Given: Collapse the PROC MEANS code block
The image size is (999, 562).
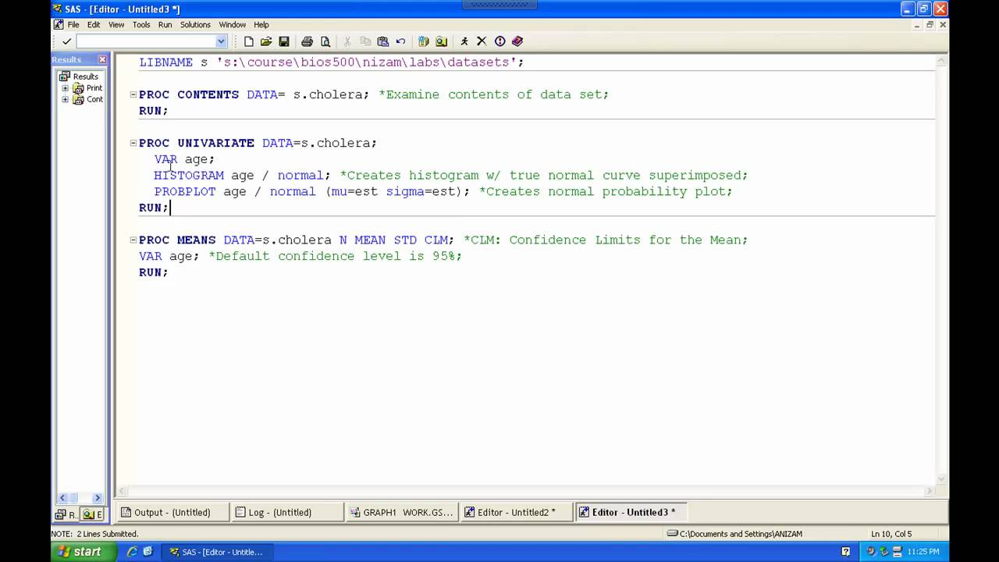Looking at the screenshot, I should pos(133,240).
